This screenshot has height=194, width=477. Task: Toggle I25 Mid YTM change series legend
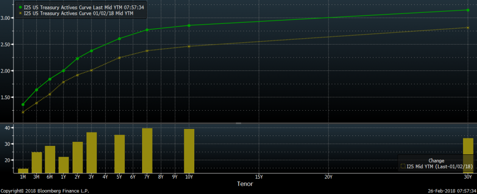pos(436,166)
